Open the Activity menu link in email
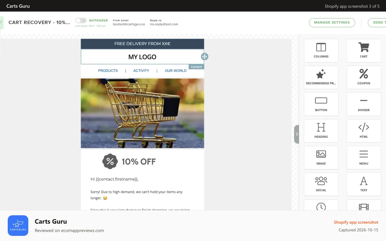Image resolution: width=386 pixels, height=241 pixels. point(141,71)
